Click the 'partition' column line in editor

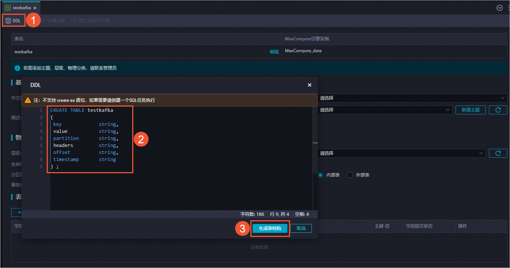pyautogui.click(x=86, y=138)
